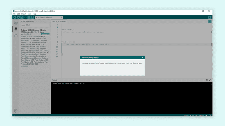225x126 pixels.
Task: Open the Sketch menu
Action: [24, 14]
